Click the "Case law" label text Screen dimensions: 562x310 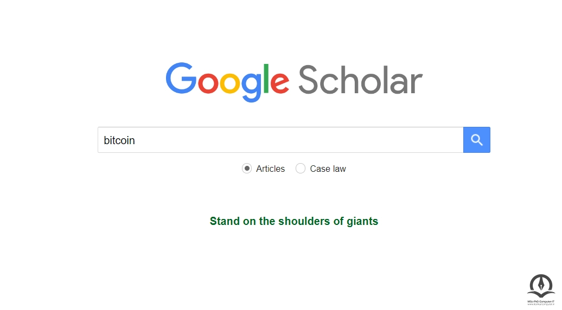click(328, 169)
